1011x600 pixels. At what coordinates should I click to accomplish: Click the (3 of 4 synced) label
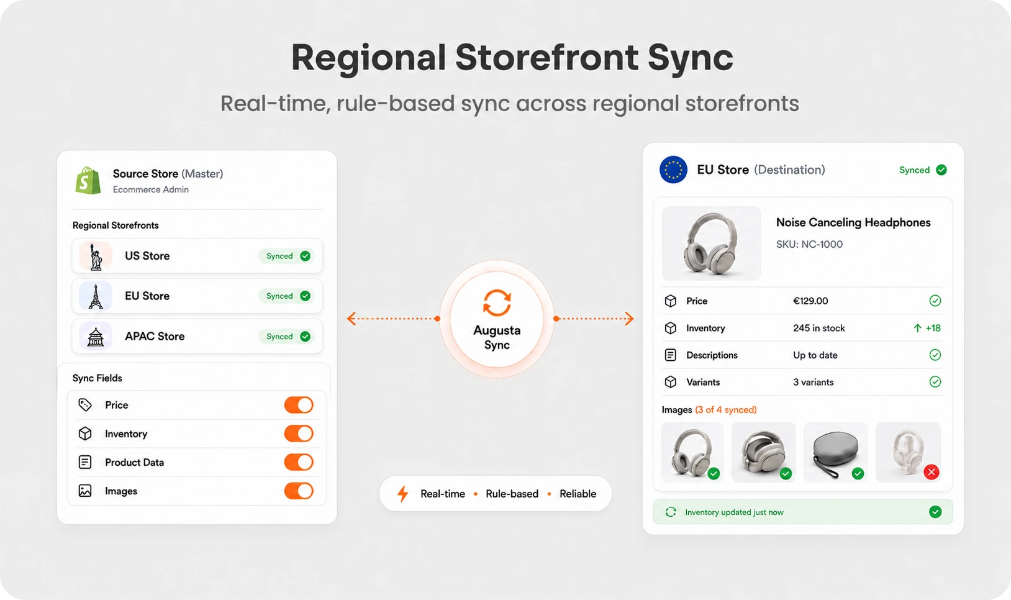[726, 410]
